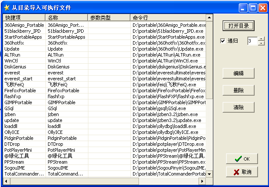Image resolution: width=269 pixels, height=187 pixels.
Task: Select the ALTRun shortcut row
Action: pyautogui.click(x=104, y=55)
